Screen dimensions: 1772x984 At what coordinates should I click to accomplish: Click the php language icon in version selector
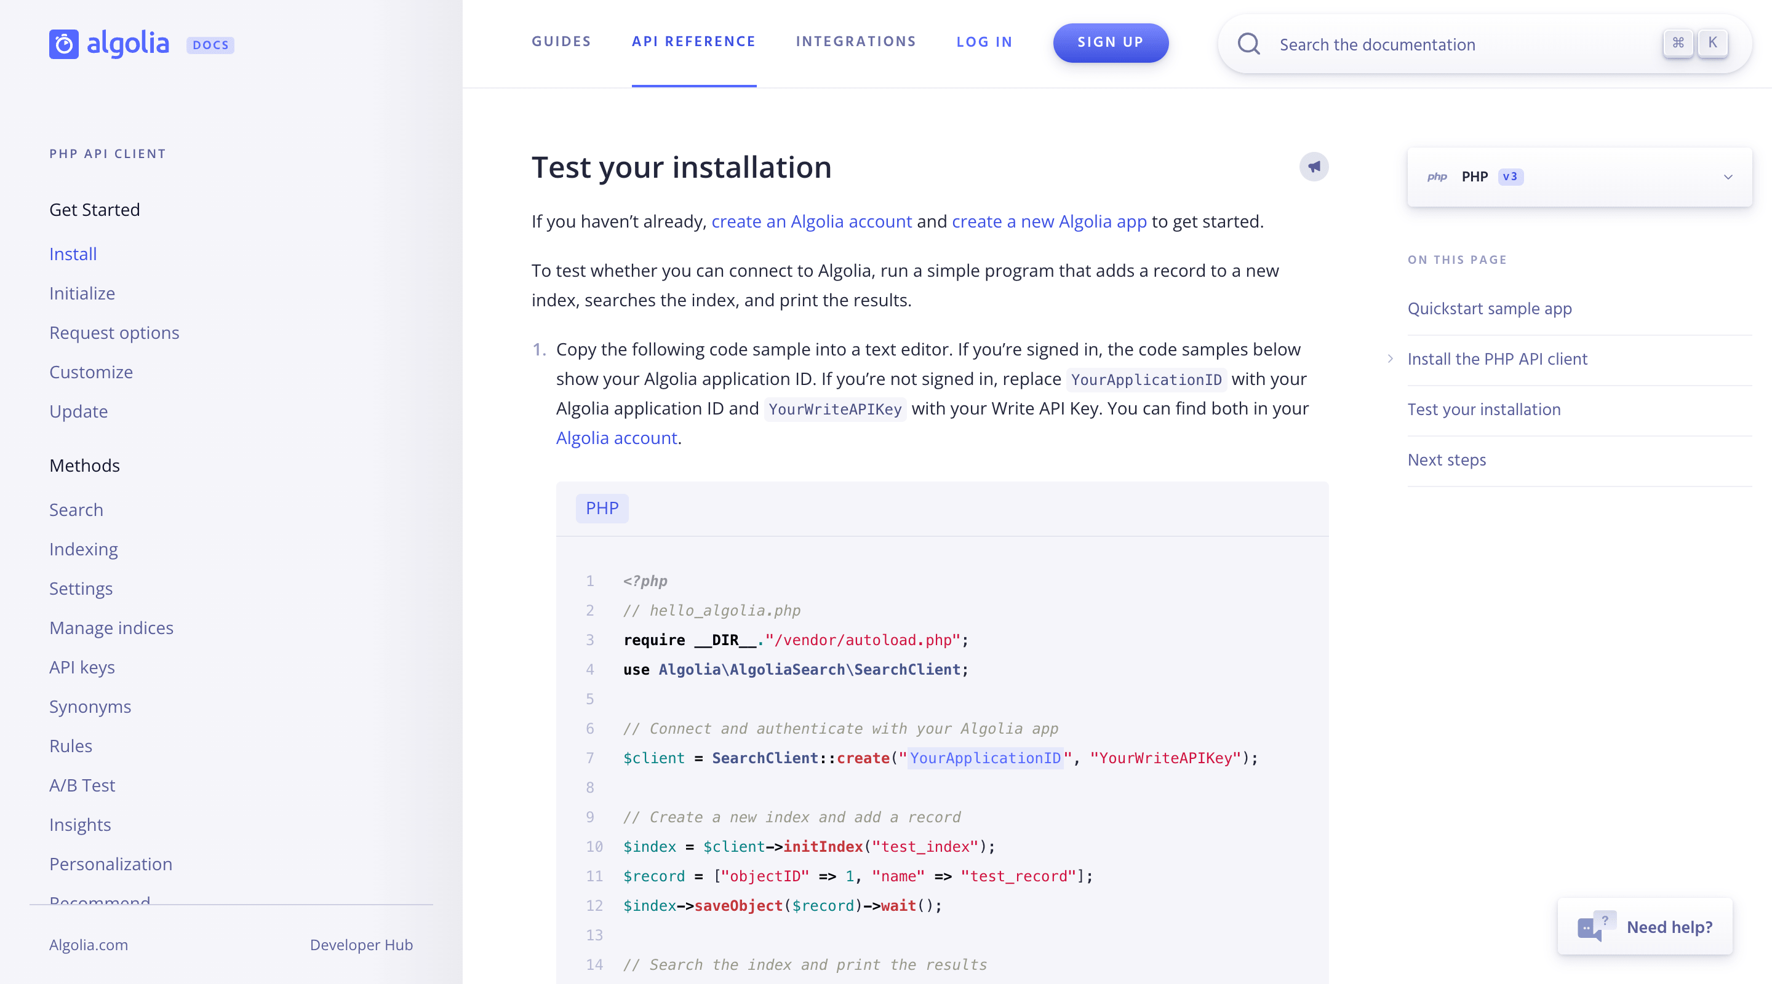(1437, 177)
